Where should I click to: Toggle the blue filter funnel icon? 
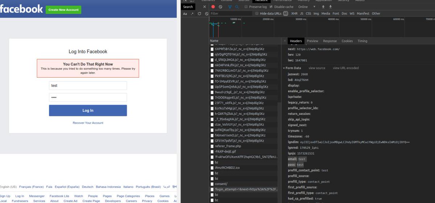tap(229, 7)
